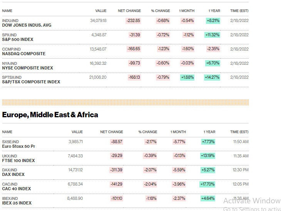Click the FTSE 100 +13.19% 1 year cell
The width and height of the screenshot is (281, 211).
(x=207, y=156)
